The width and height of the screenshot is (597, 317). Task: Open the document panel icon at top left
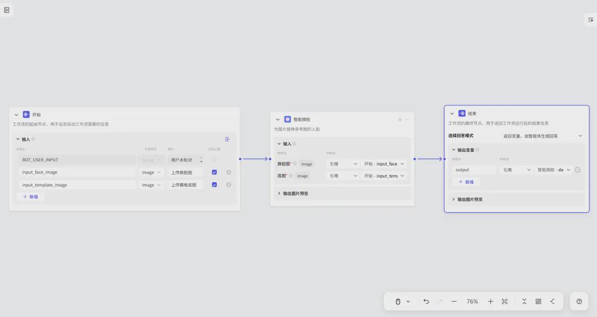pyautogui.click(x=7, y=10)
